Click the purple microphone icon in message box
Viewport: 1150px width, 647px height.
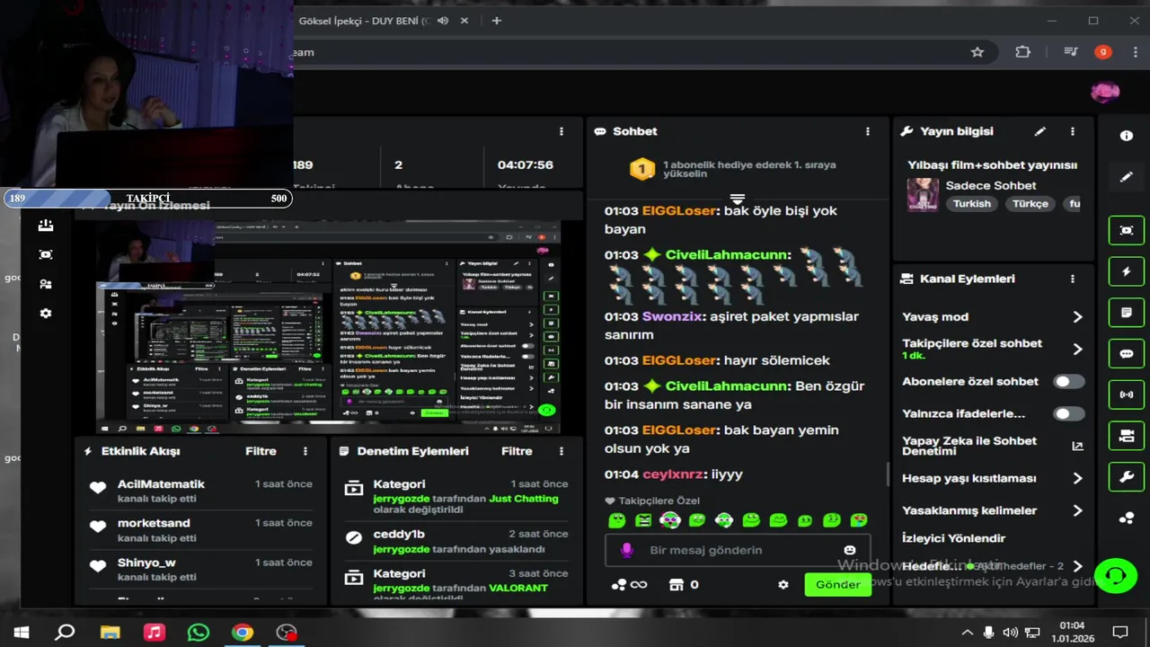(626, 550)
